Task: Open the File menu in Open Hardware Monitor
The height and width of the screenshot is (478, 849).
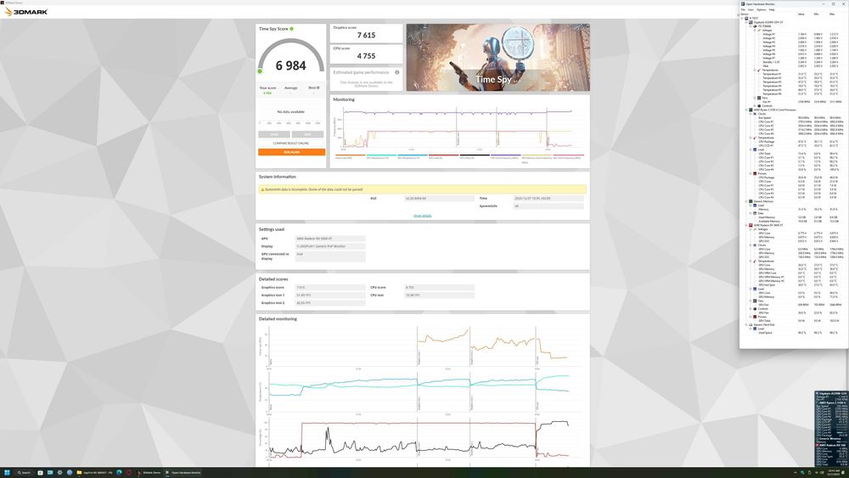Action: tap(742, 9)
